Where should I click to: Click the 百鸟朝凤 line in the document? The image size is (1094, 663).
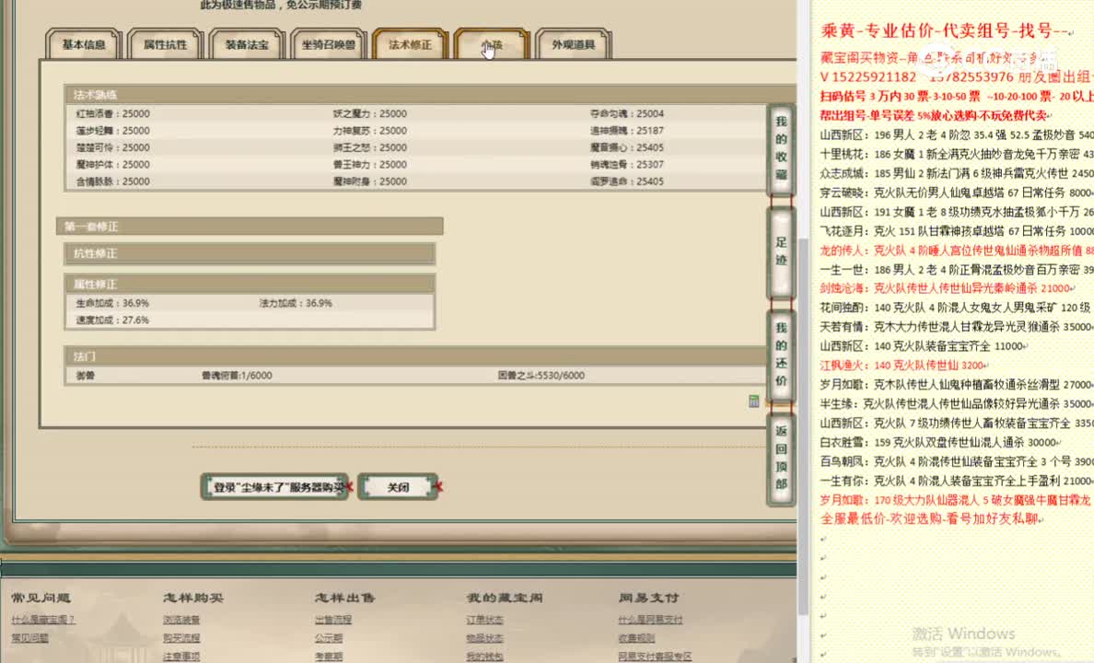point(957,461)
